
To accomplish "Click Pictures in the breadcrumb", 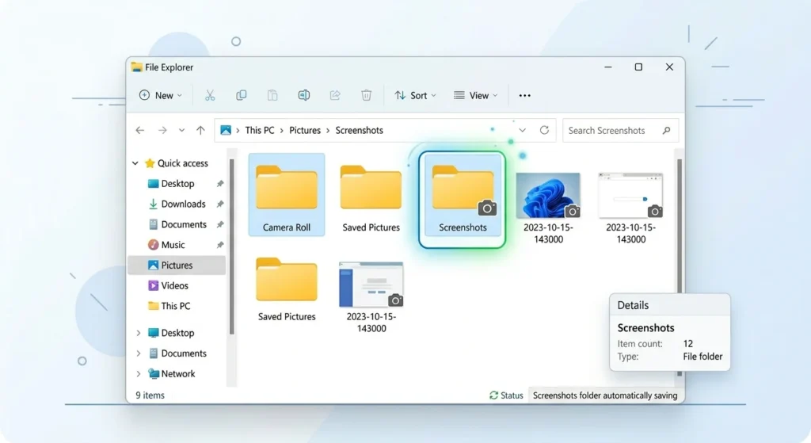I will (x=305, y=131).
